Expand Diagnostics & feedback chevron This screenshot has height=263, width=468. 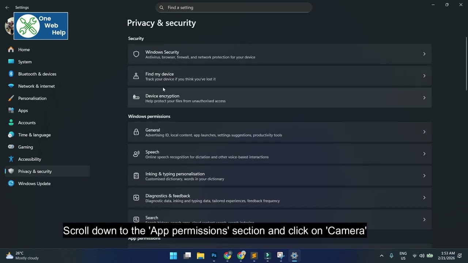coord(424,198)
